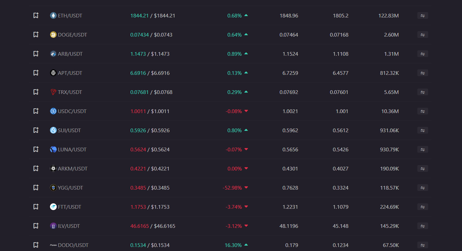Click trade icon on SUI/USDT row
462x251 pixels.
pos(422,130)
